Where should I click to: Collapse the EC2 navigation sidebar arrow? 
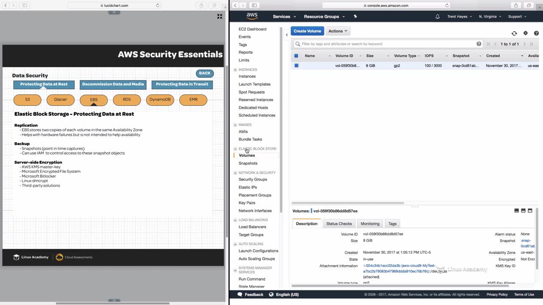click(x=287, y=34)
